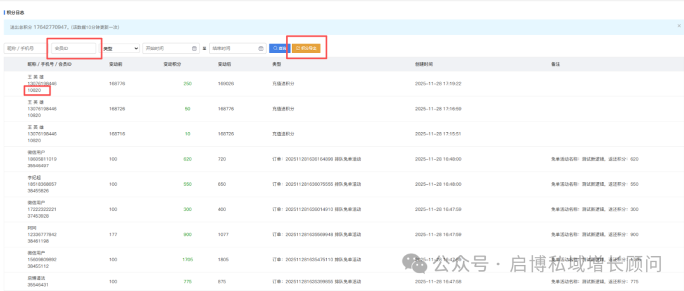Dismiss the blue 送出总积分 info banner
Screen dimensions: 684x291
coord(679,27)
